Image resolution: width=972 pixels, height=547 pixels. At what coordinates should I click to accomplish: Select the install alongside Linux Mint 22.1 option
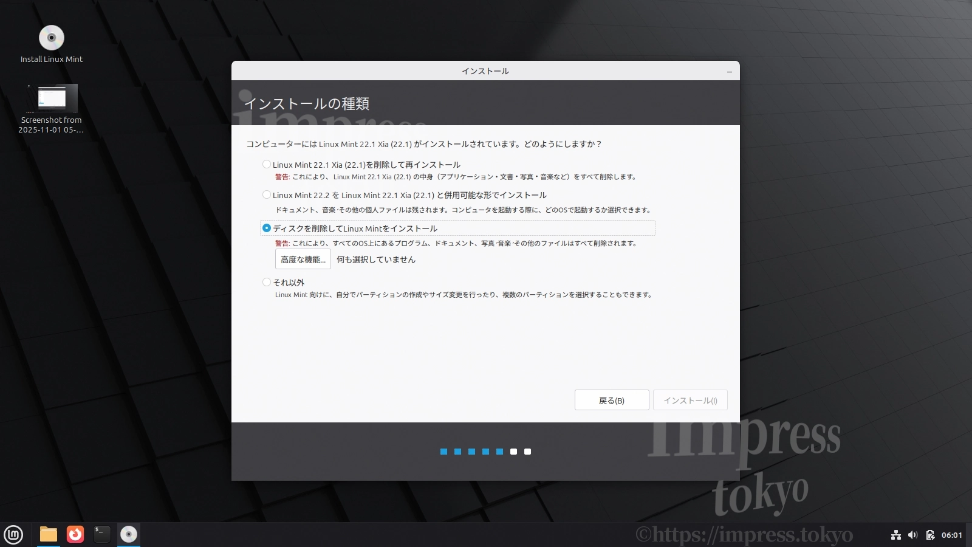(x=266, y=194)
